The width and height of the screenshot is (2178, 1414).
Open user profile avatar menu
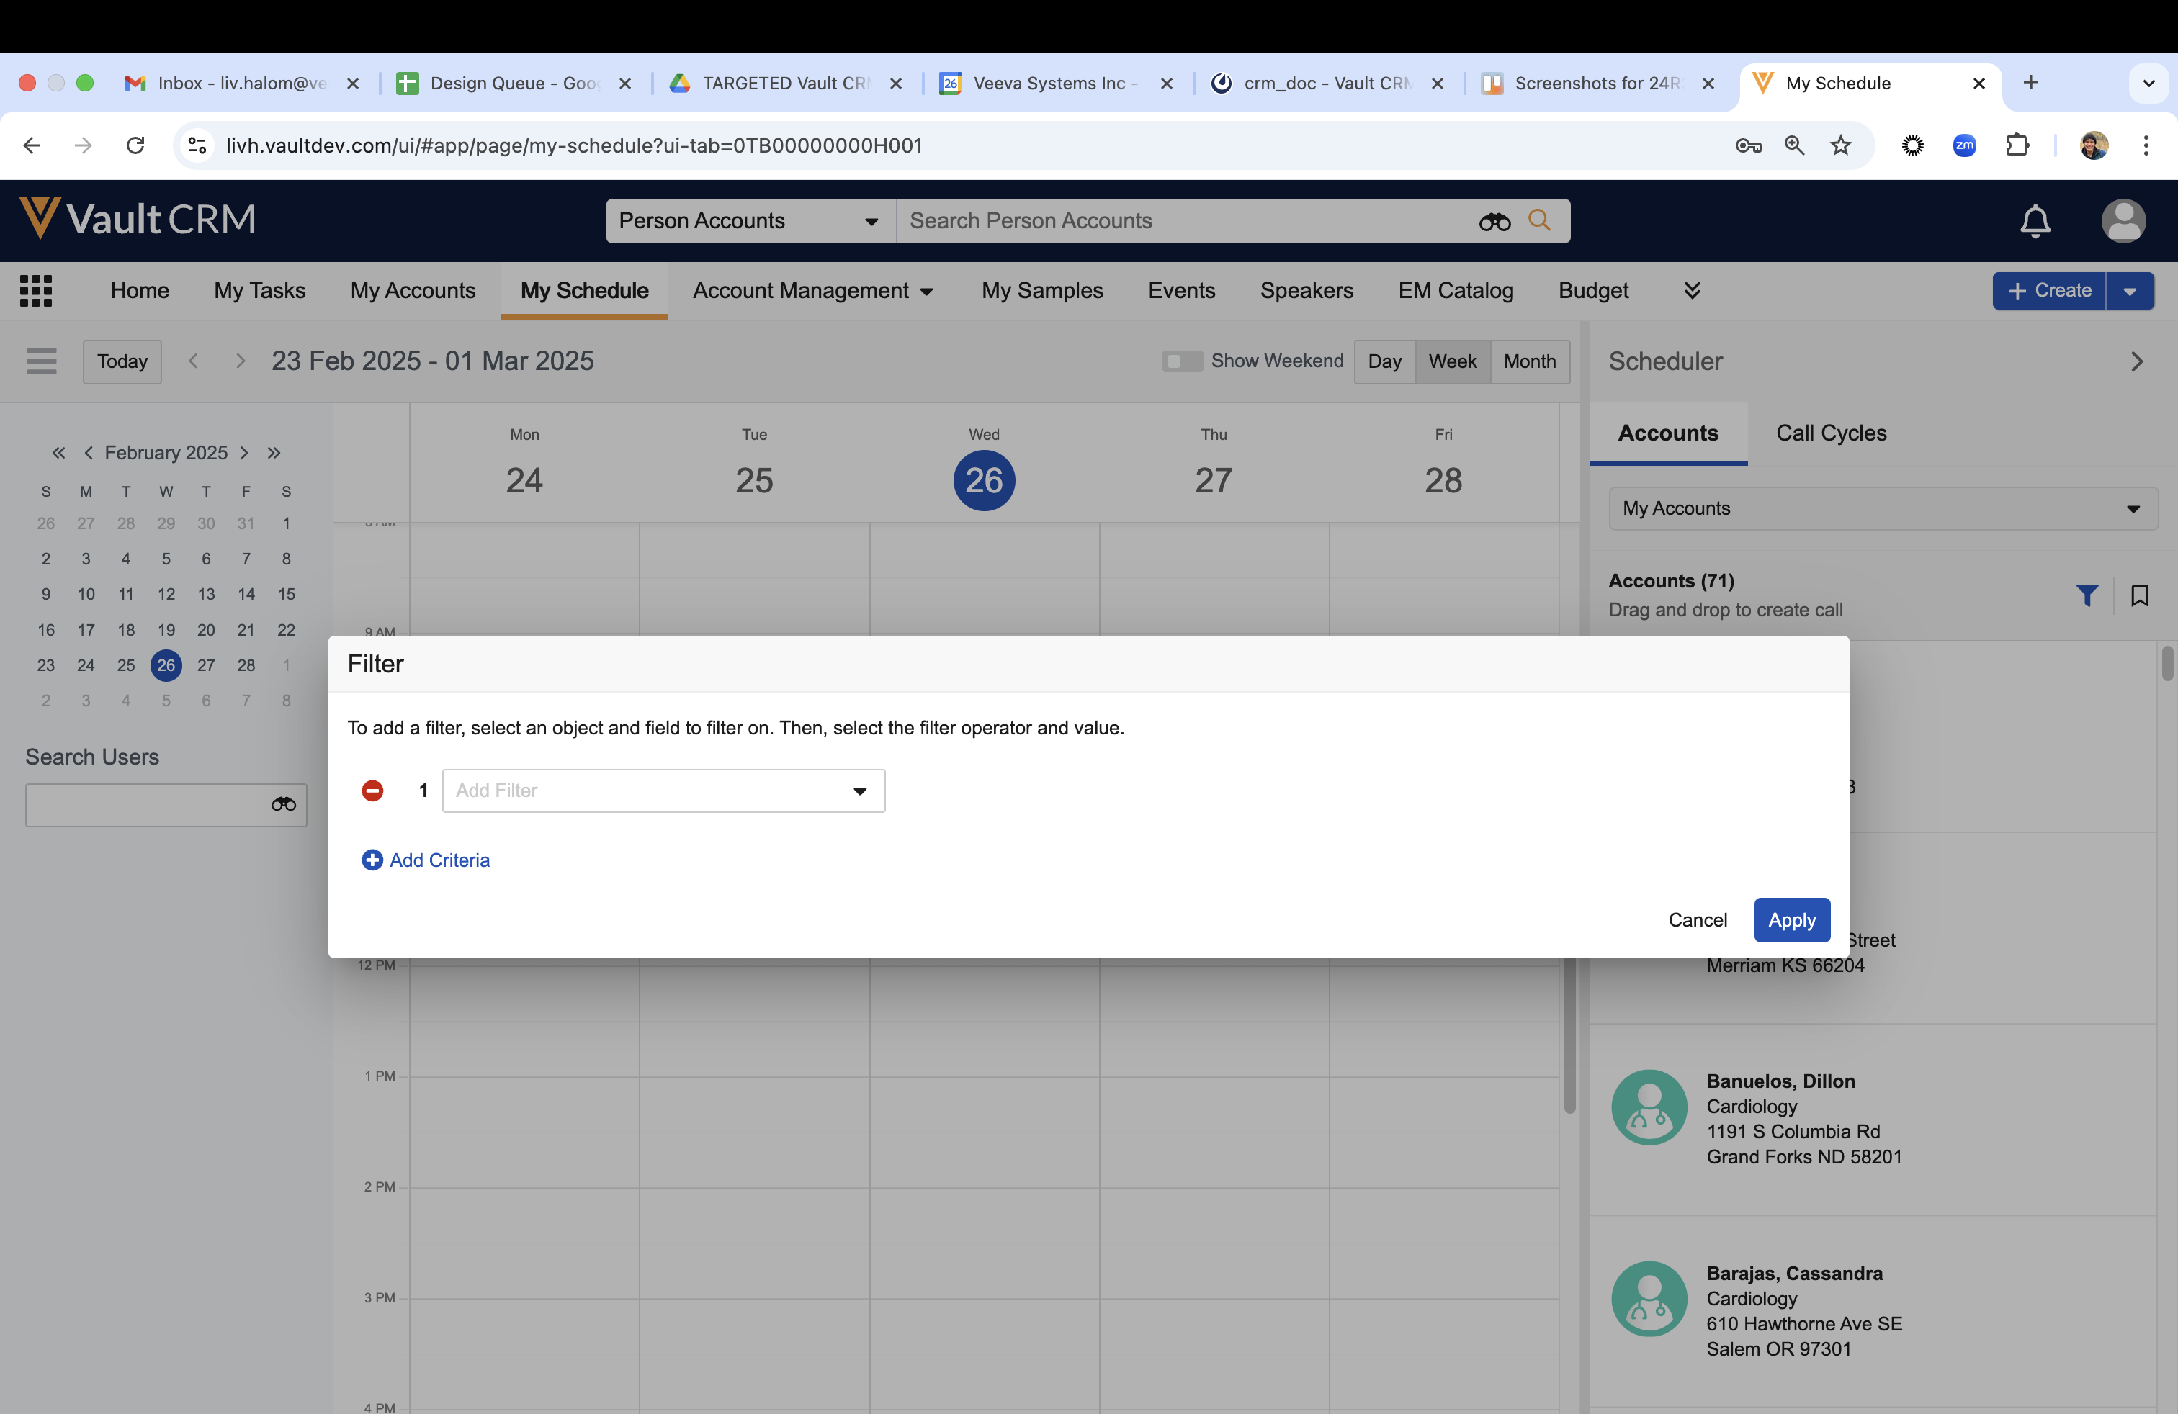tap(2122, 221)
